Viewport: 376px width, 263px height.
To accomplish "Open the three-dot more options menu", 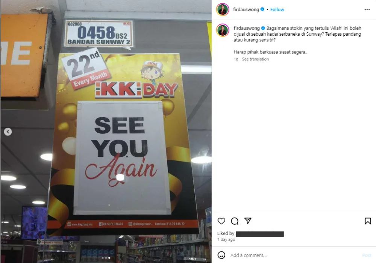I will pyautogui.click(x=367, y=10).
